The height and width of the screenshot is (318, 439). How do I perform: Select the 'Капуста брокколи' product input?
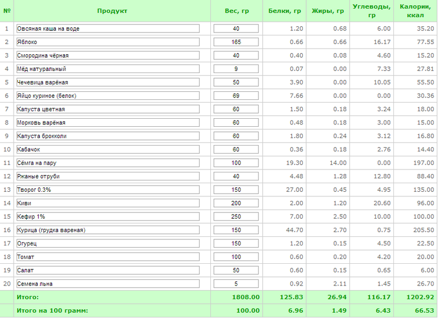coord(108,136)
